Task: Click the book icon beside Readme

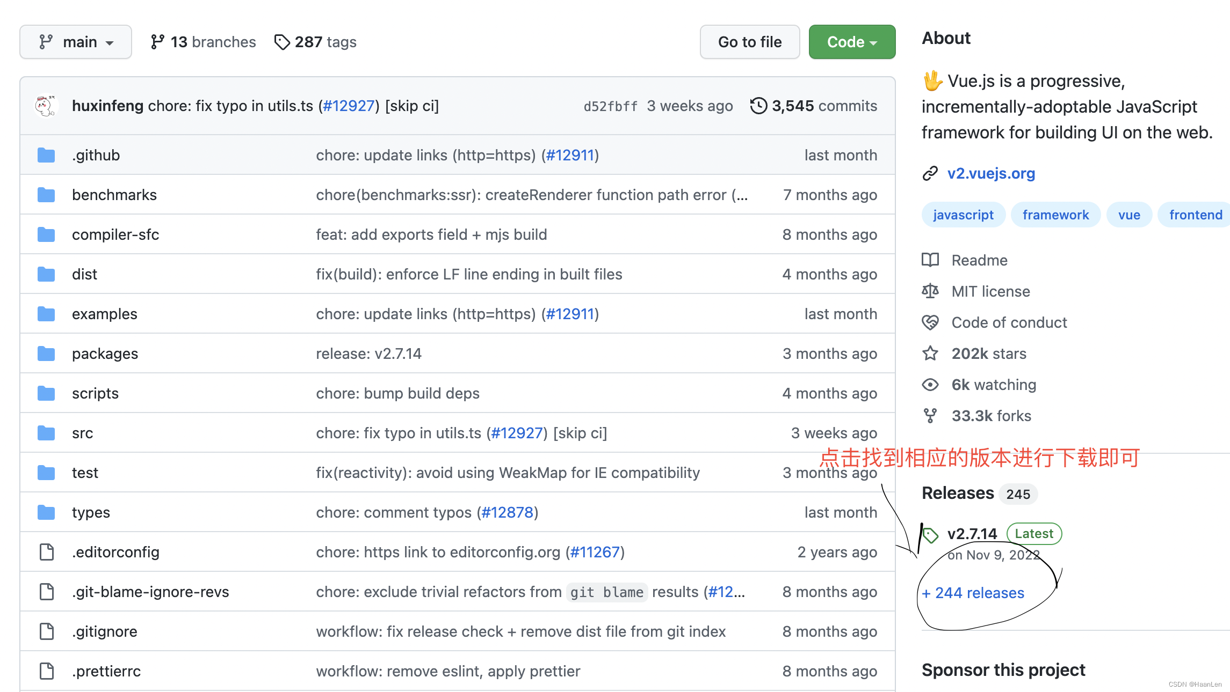Action: click(x=930, y=260)
